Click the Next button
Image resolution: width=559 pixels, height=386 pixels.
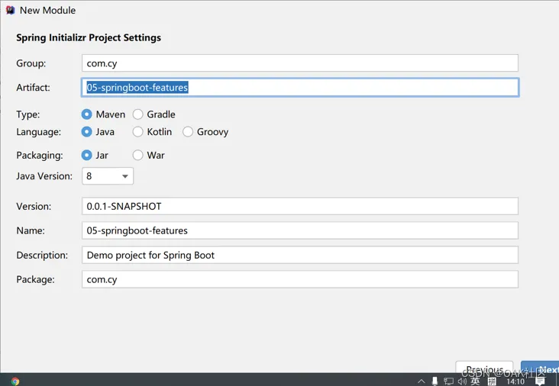pyautogui.click(x=544, y=369)
